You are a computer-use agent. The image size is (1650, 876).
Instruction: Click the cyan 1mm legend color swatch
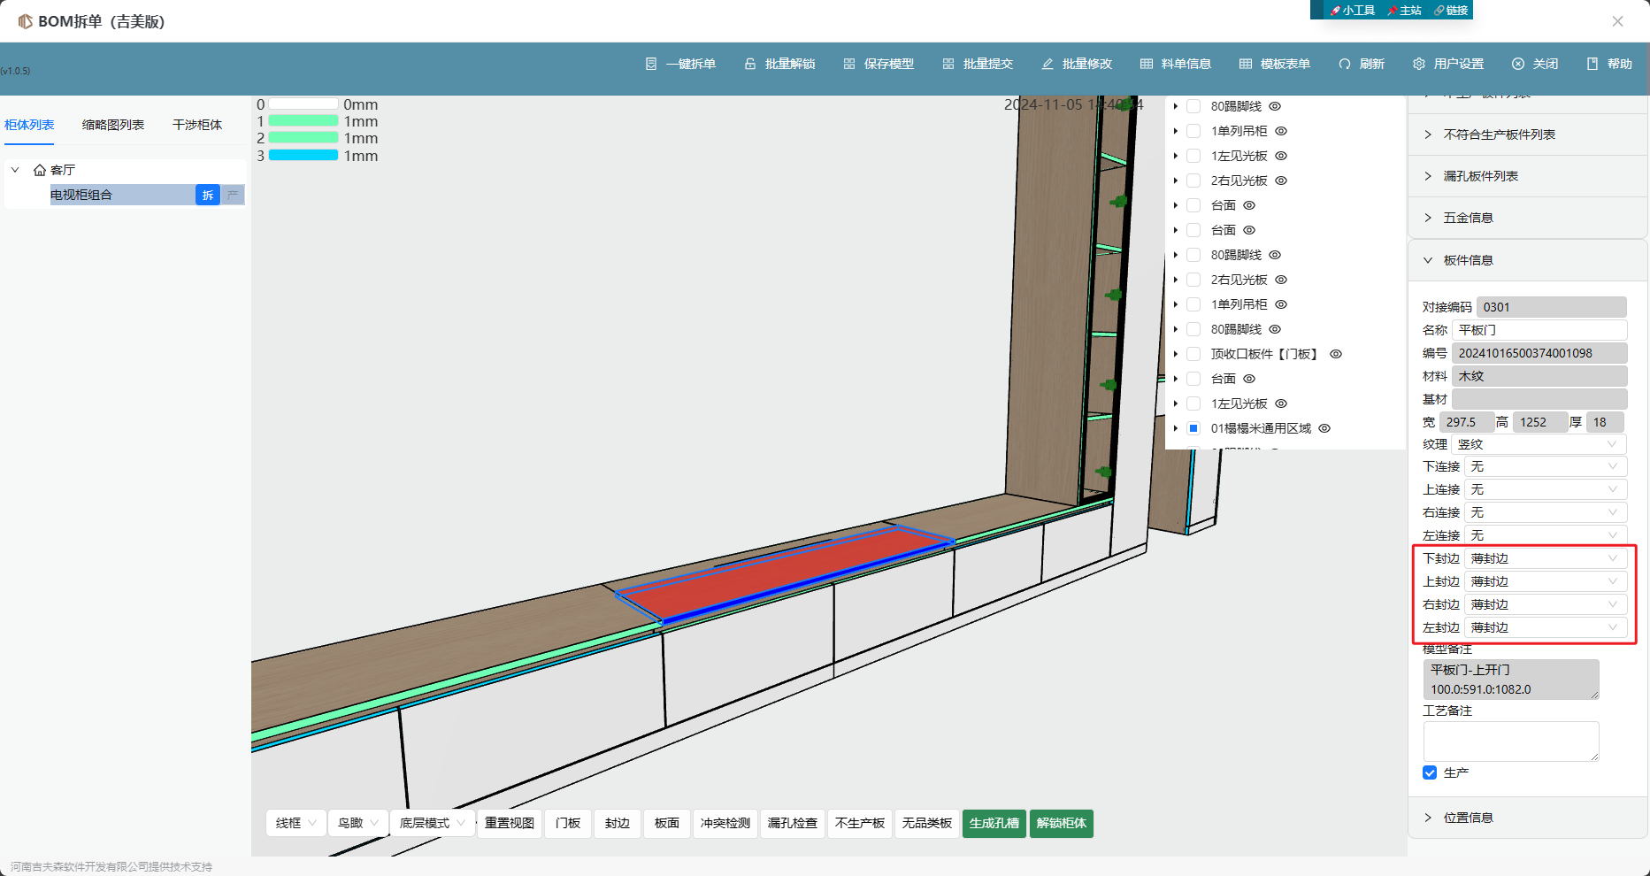[x=303, y=156]
